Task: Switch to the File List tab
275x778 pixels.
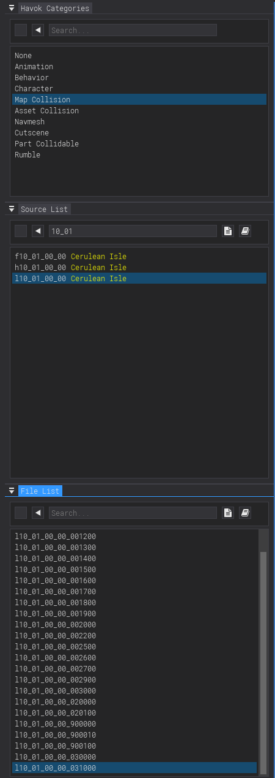Action: 40,491
